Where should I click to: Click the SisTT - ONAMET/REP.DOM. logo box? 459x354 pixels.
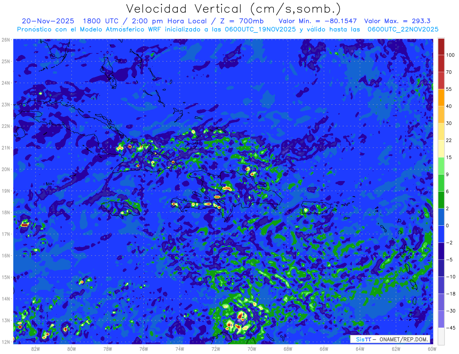[390, 339]
